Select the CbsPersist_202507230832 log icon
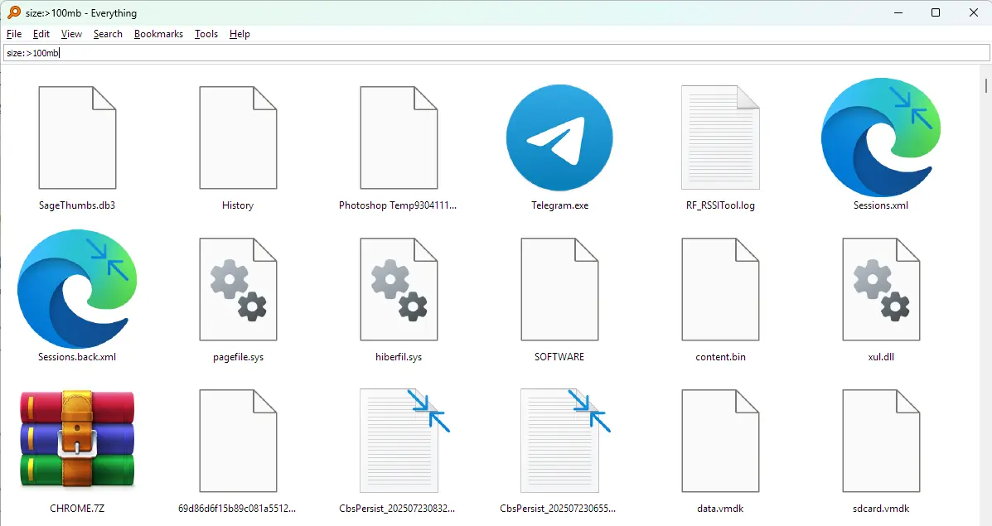Screen dimensions: 992x526 coord(404,441)
